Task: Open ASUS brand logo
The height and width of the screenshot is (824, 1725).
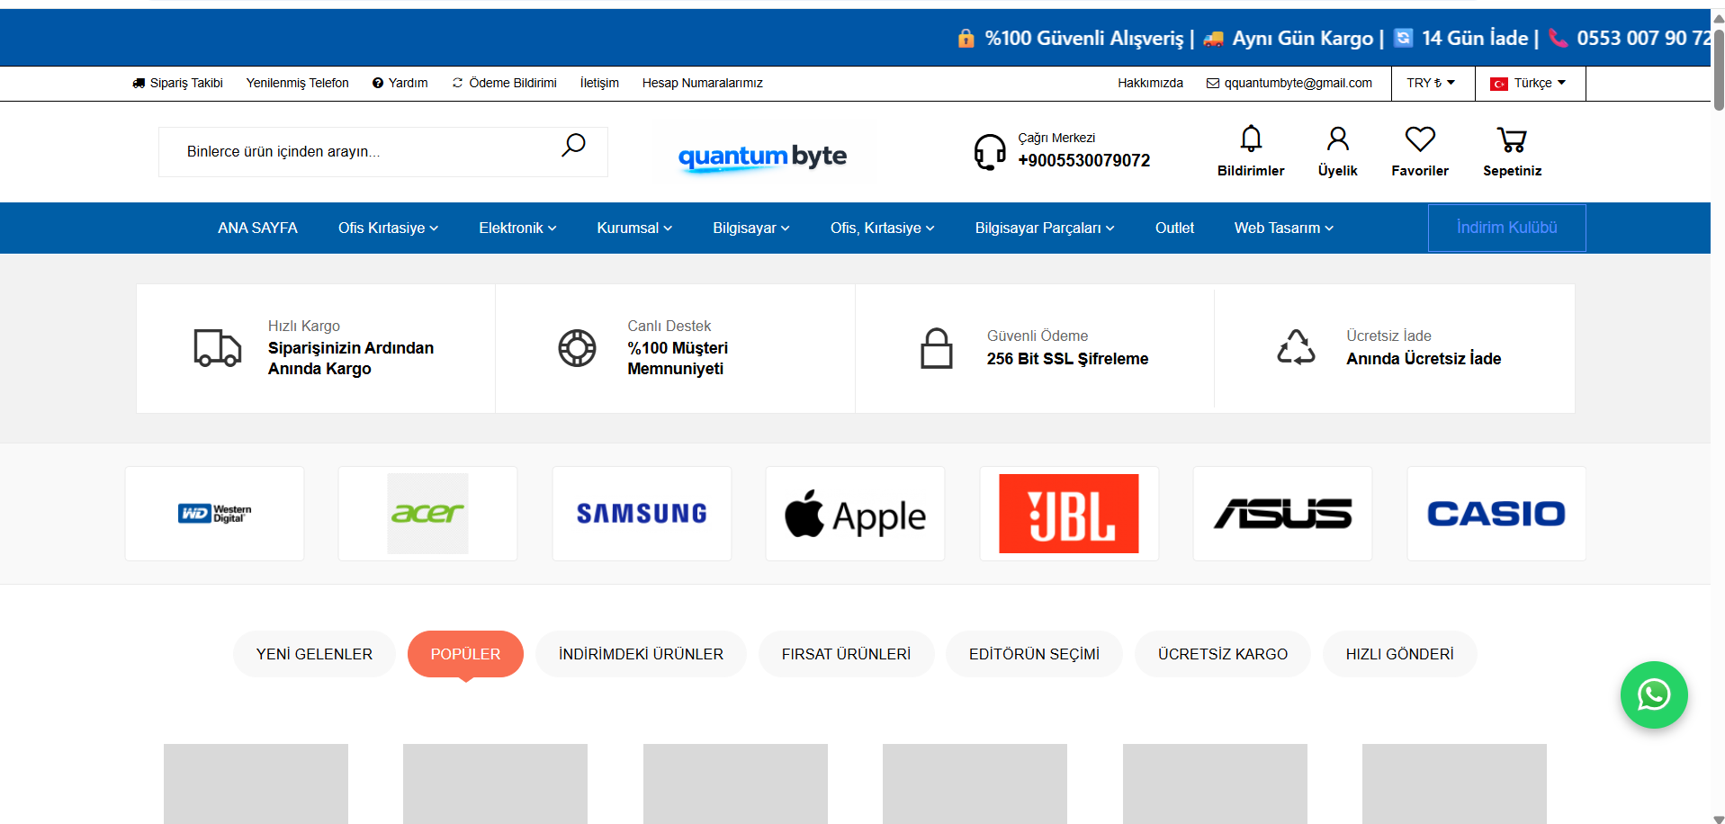Action: click(x=1282, y=514)
